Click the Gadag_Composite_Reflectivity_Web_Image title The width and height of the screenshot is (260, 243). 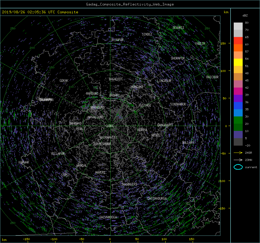[130, 4]
